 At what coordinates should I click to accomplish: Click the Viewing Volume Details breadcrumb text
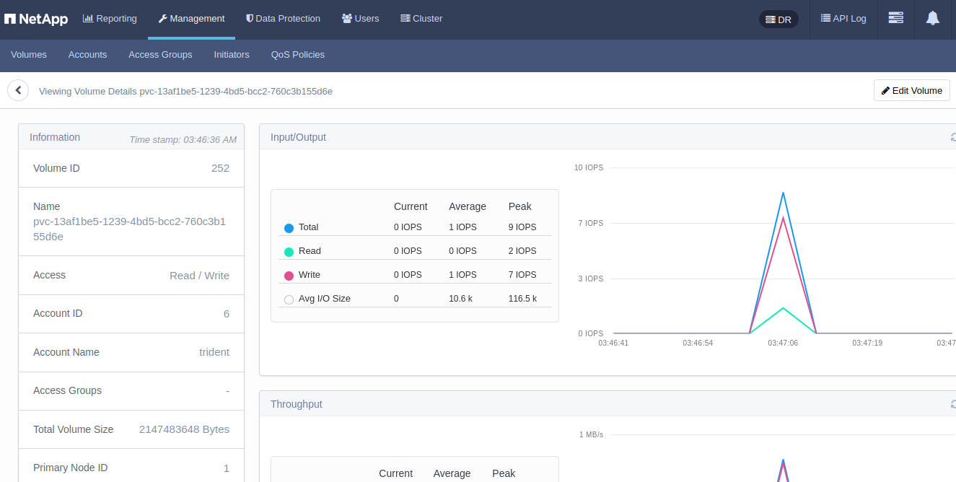point(185,92)
